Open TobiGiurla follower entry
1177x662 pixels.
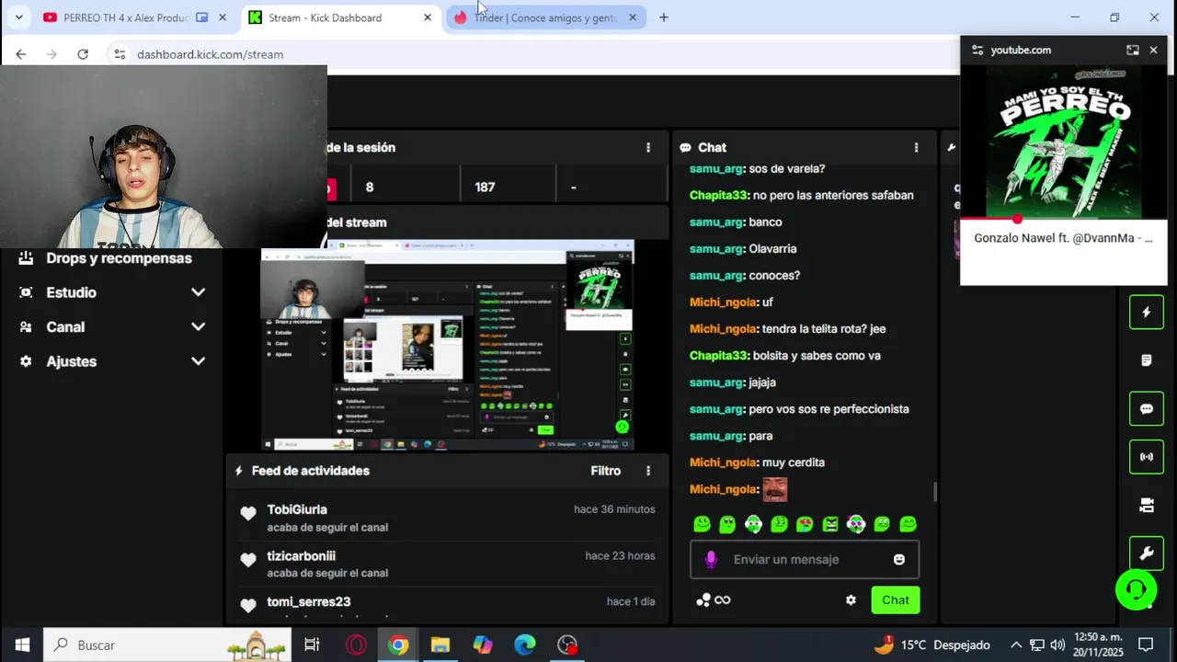(x=447, y=518)
